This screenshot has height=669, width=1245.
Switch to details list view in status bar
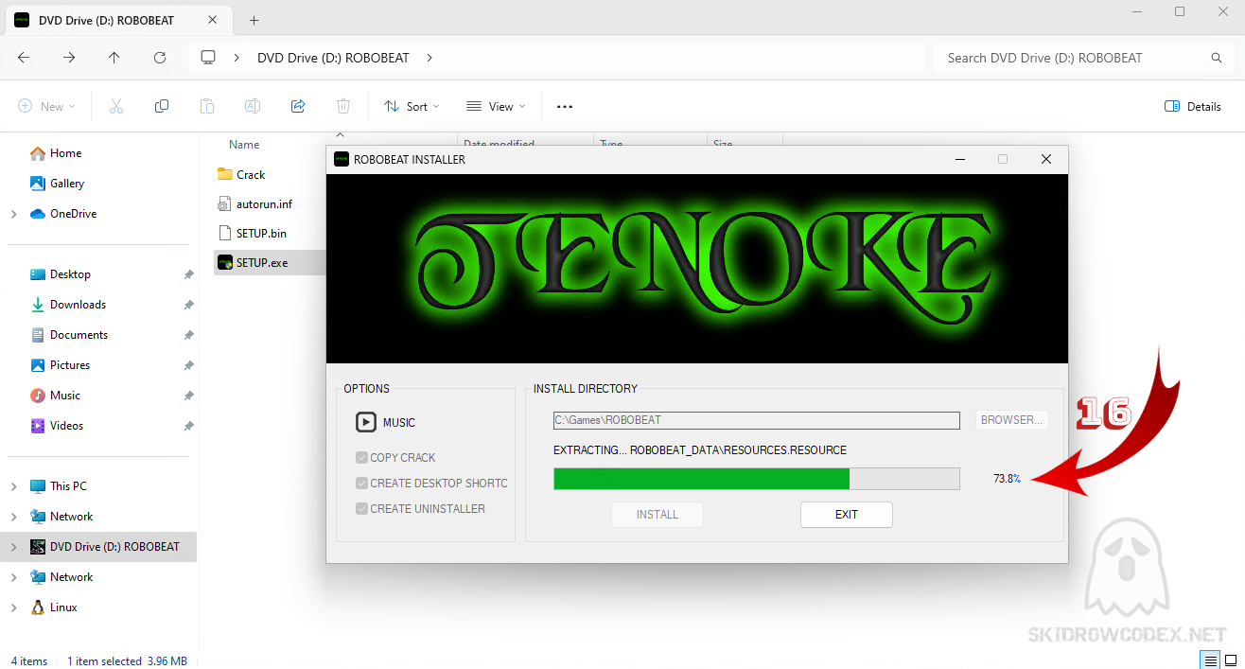[1210, 660]
